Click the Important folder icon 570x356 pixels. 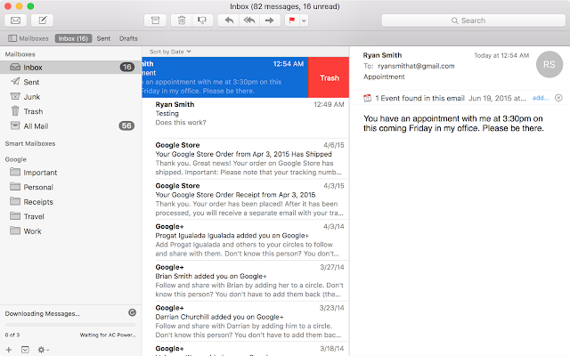pos(15,172)
